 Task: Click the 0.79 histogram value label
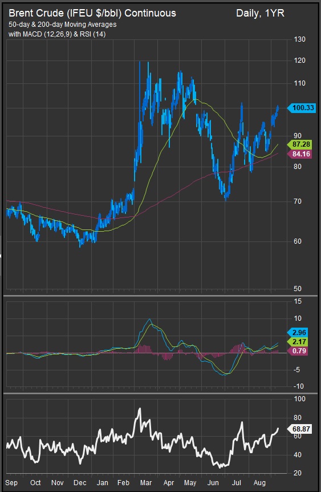coord(298,351)
